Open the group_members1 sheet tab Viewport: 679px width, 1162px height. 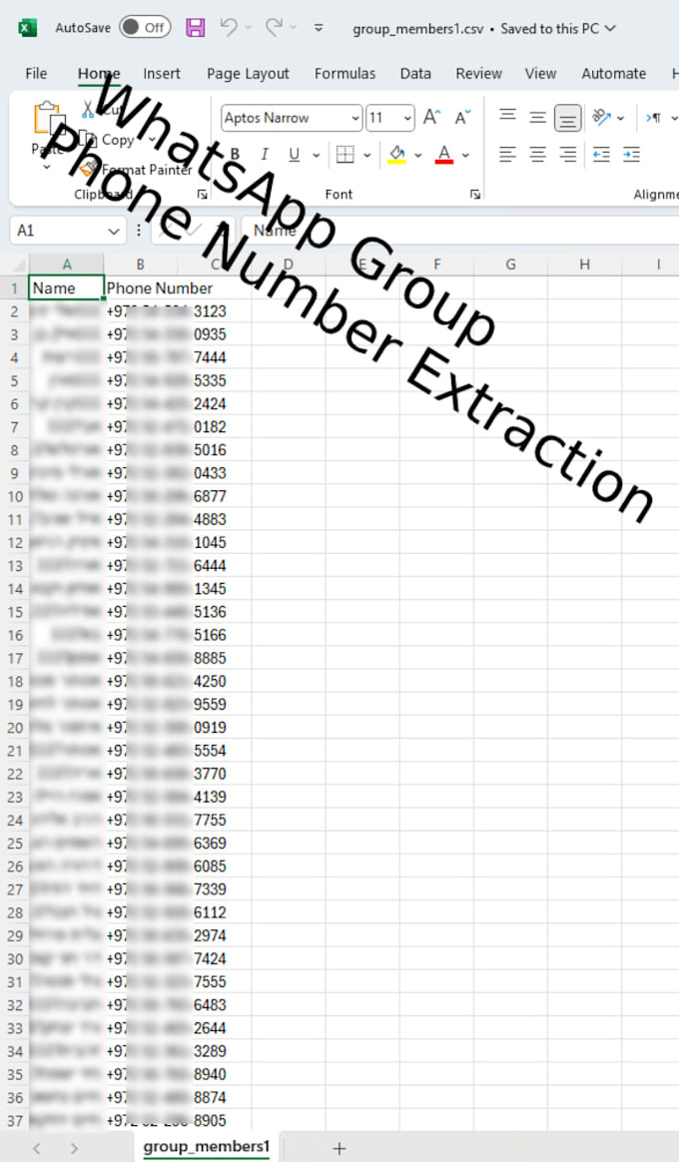click(x=206, y=1147)
